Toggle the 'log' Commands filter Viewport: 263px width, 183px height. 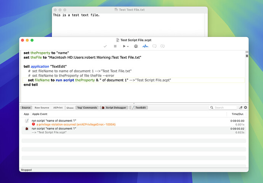tap(87, 108)
